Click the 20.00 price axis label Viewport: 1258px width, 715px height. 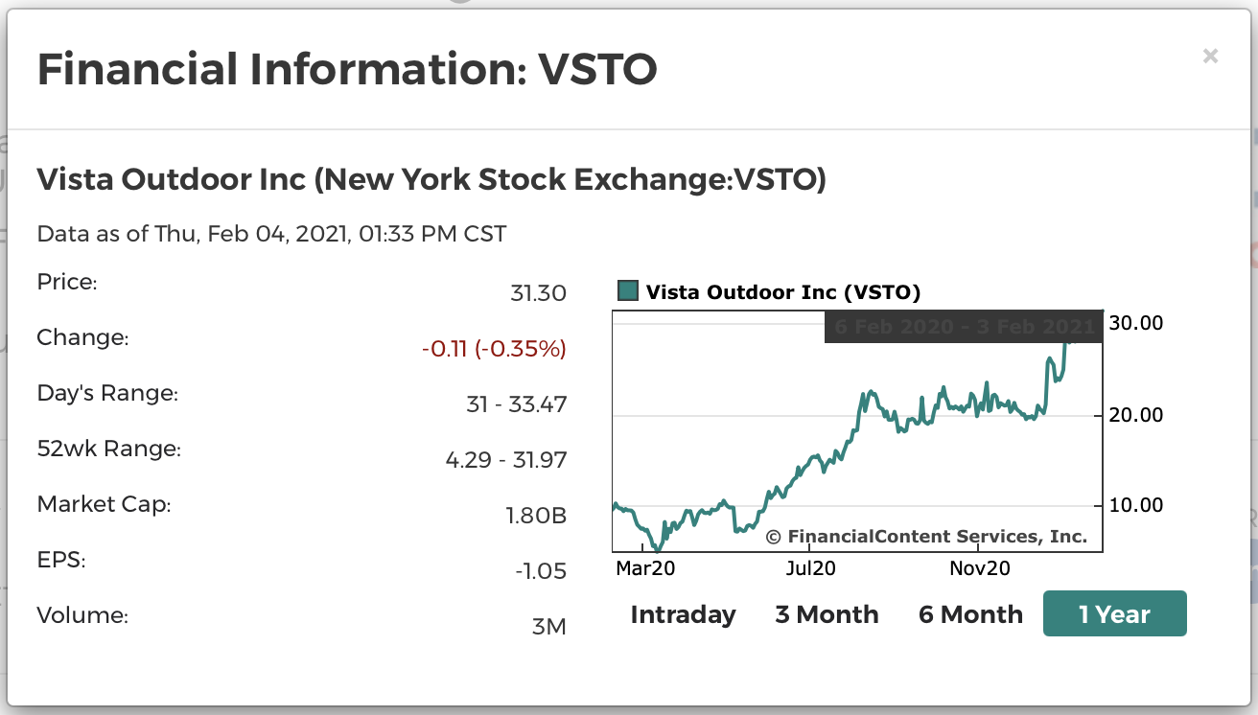(1136, 415)
